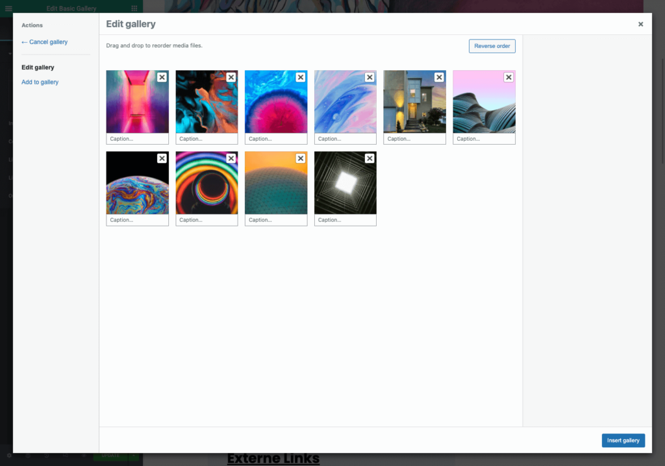Remove the rainbow neon rings image
The height and width of the screenshot is (466, 665).
click(x=231, y=158)
